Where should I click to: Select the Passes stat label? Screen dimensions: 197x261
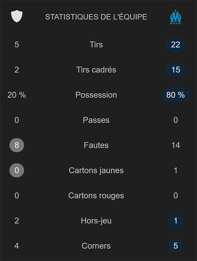click(96, 120)
